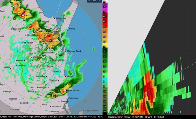Click the Rainbow Beach town label
196x119 pixels.
coord(74,51)
